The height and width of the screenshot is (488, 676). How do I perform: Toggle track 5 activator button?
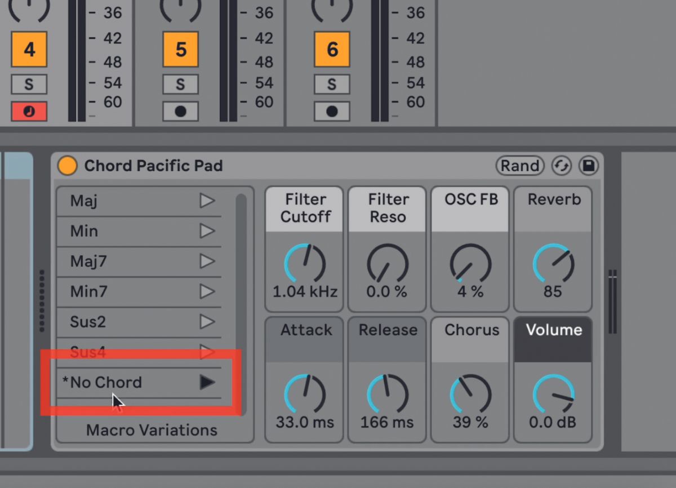coord(180,50)
